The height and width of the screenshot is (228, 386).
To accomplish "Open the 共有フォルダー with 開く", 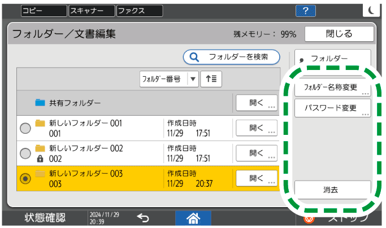I will (257, 103).
